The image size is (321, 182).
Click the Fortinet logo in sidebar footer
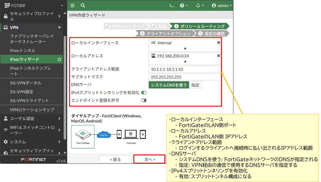[34, 159]
